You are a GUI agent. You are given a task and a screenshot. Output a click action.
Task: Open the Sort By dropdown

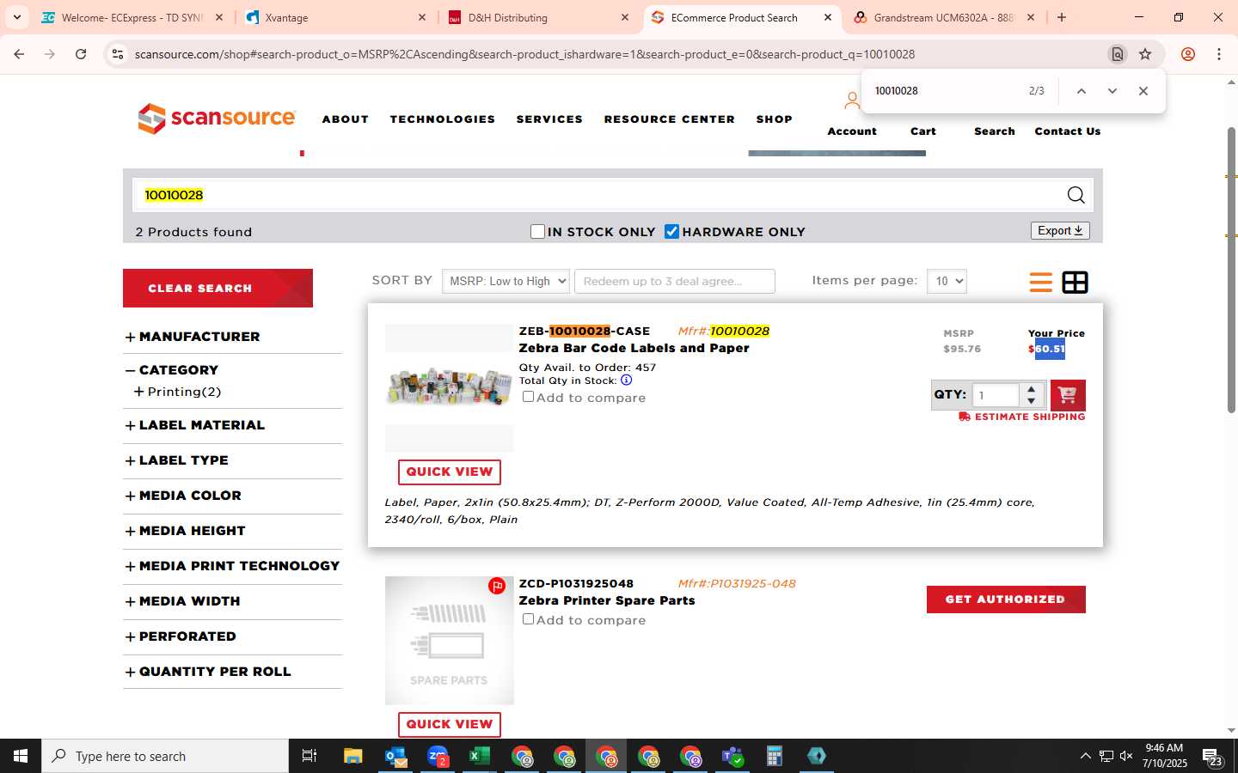pos(506,281)
